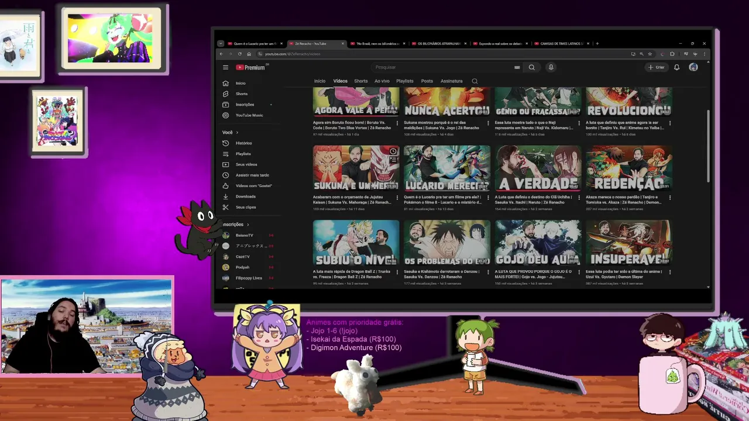This screenshot has width=749, height=421.
Task: Open the on-screen keyboard in the search box
Action: (517, 67)
